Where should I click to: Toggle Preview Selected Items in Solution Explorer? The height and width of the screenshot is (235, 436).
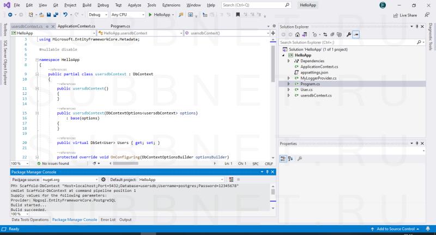click(356, 34)
